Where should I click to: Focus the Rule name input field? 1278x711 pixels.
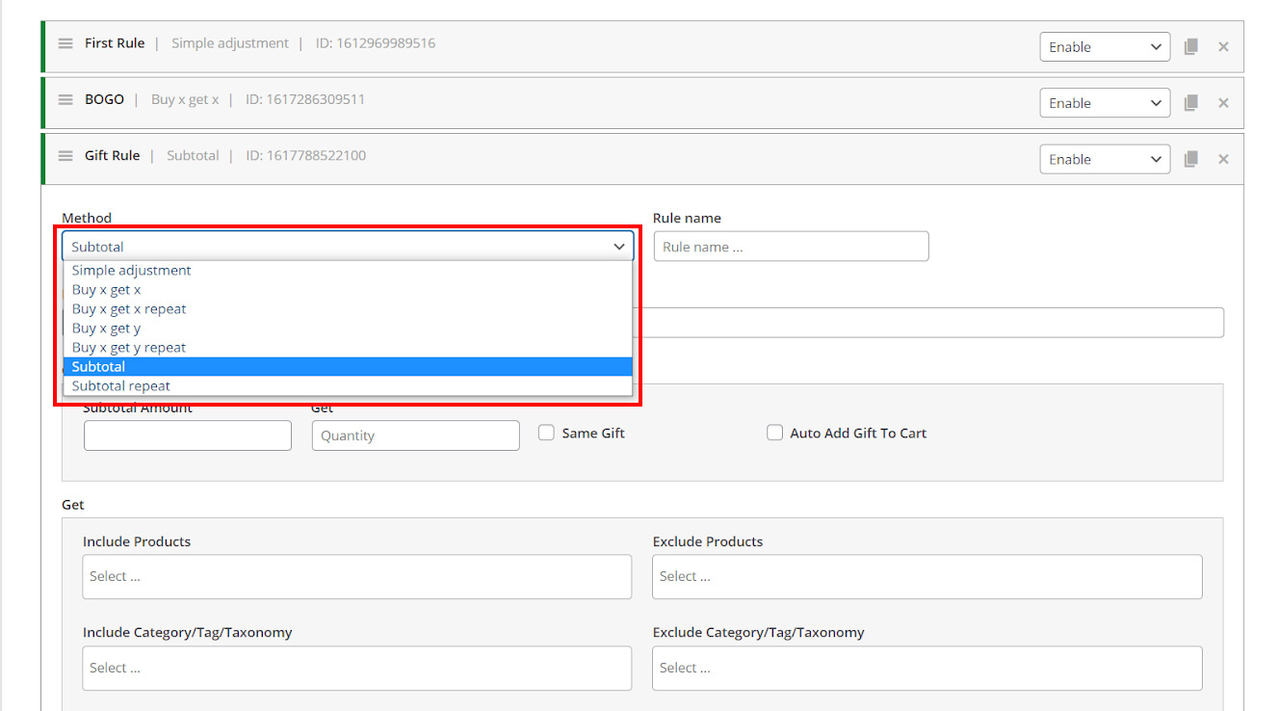tap(791, 247)
